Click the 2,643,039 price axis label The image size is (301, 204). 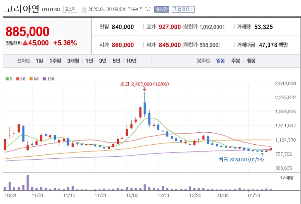pos(285,84)
